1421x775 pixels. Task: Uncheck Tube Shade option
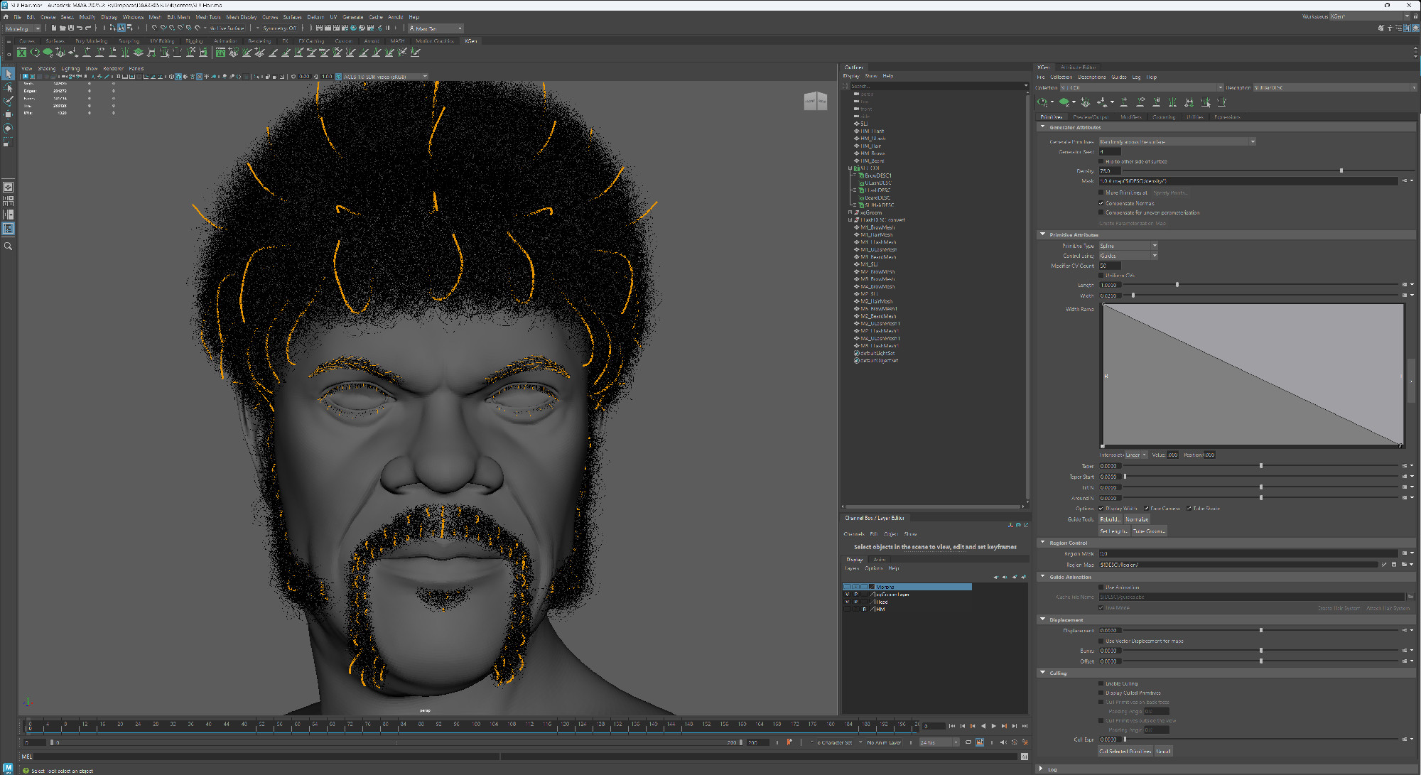pos(1189,509)
